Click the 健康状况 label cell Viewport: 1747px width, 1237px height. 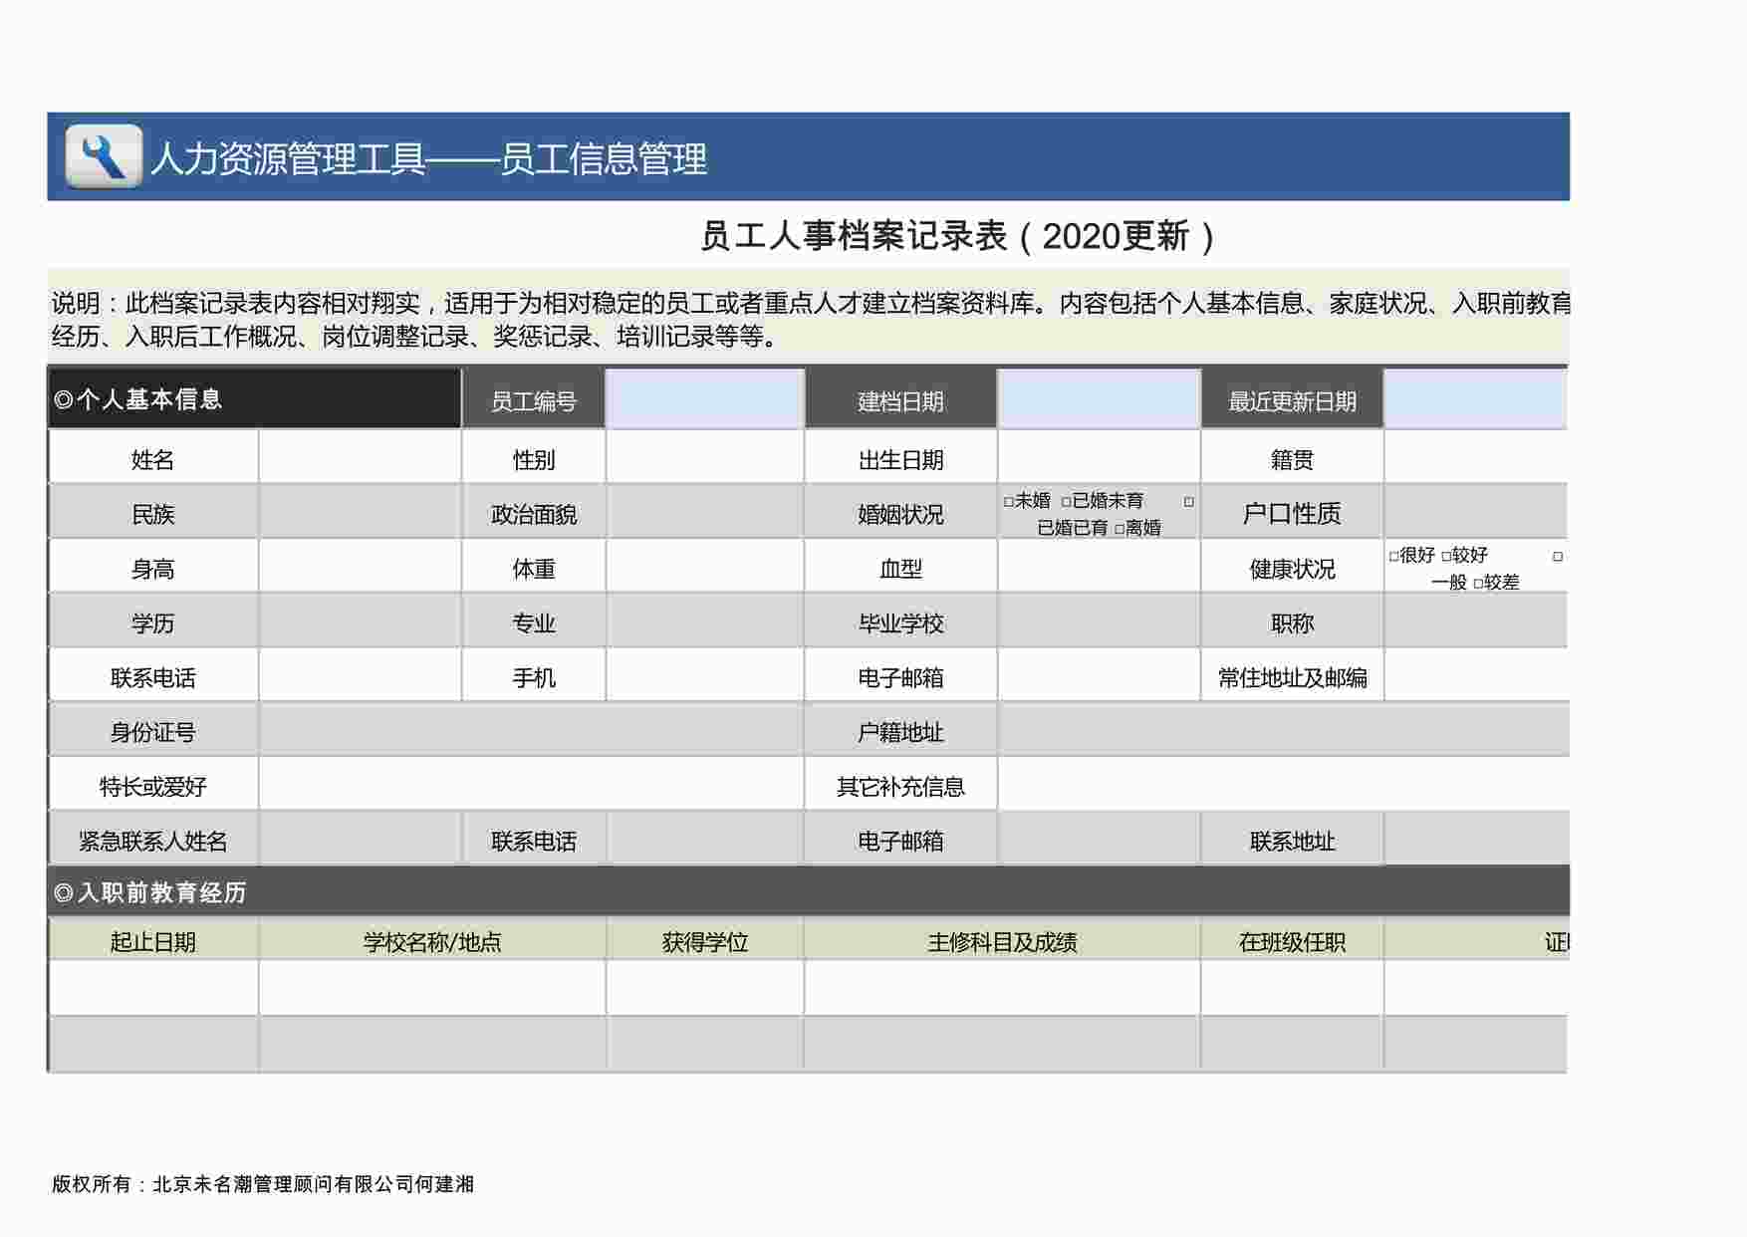(1292, 568)
